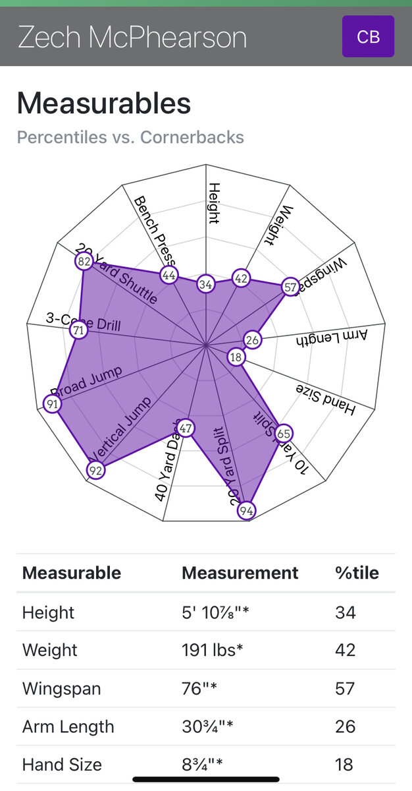Tap the 57 Wingspan data point
This screenshot has height=791, width=412.
(x=290, y=287)
